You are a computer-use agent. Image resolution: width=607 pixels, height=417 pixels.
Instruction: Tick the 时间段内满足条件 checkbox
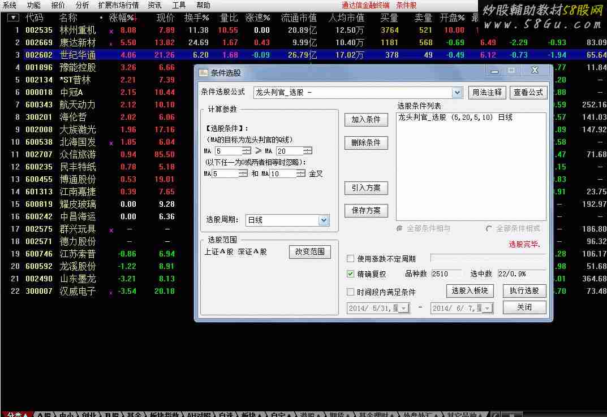(x=351, y=292)
